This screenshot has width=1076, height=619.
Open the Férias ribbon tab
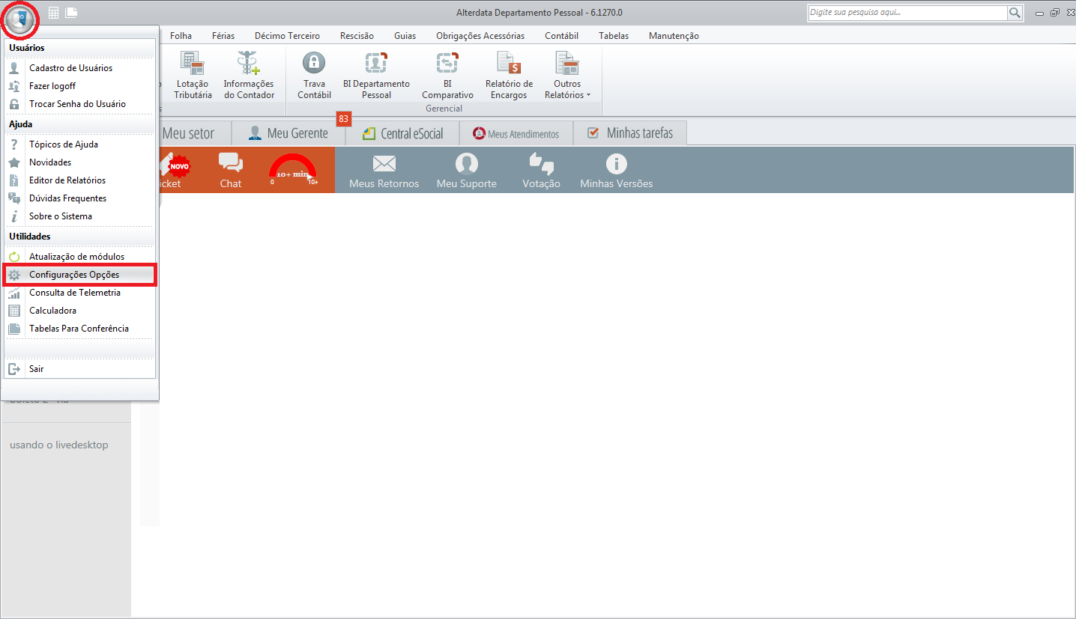coord(223,36)
